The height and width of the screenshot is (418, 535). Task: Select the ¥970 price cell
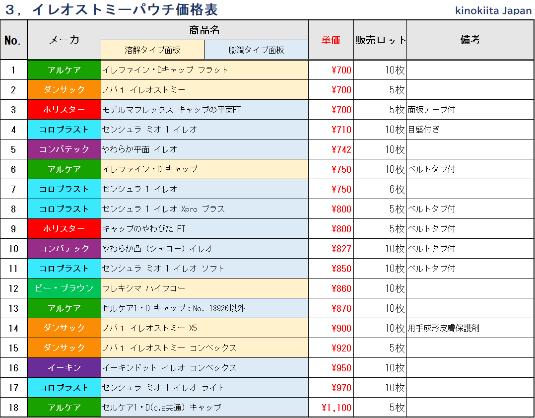click(x=331, y=387)
